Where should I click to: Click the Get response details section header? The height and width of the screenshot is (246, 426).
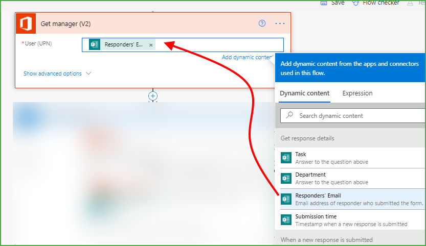coord(350,138)
